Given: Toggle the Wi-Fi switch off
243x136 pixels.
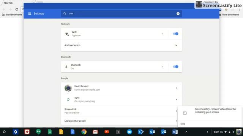Looking at the screenshot, I should pos(175,34).
